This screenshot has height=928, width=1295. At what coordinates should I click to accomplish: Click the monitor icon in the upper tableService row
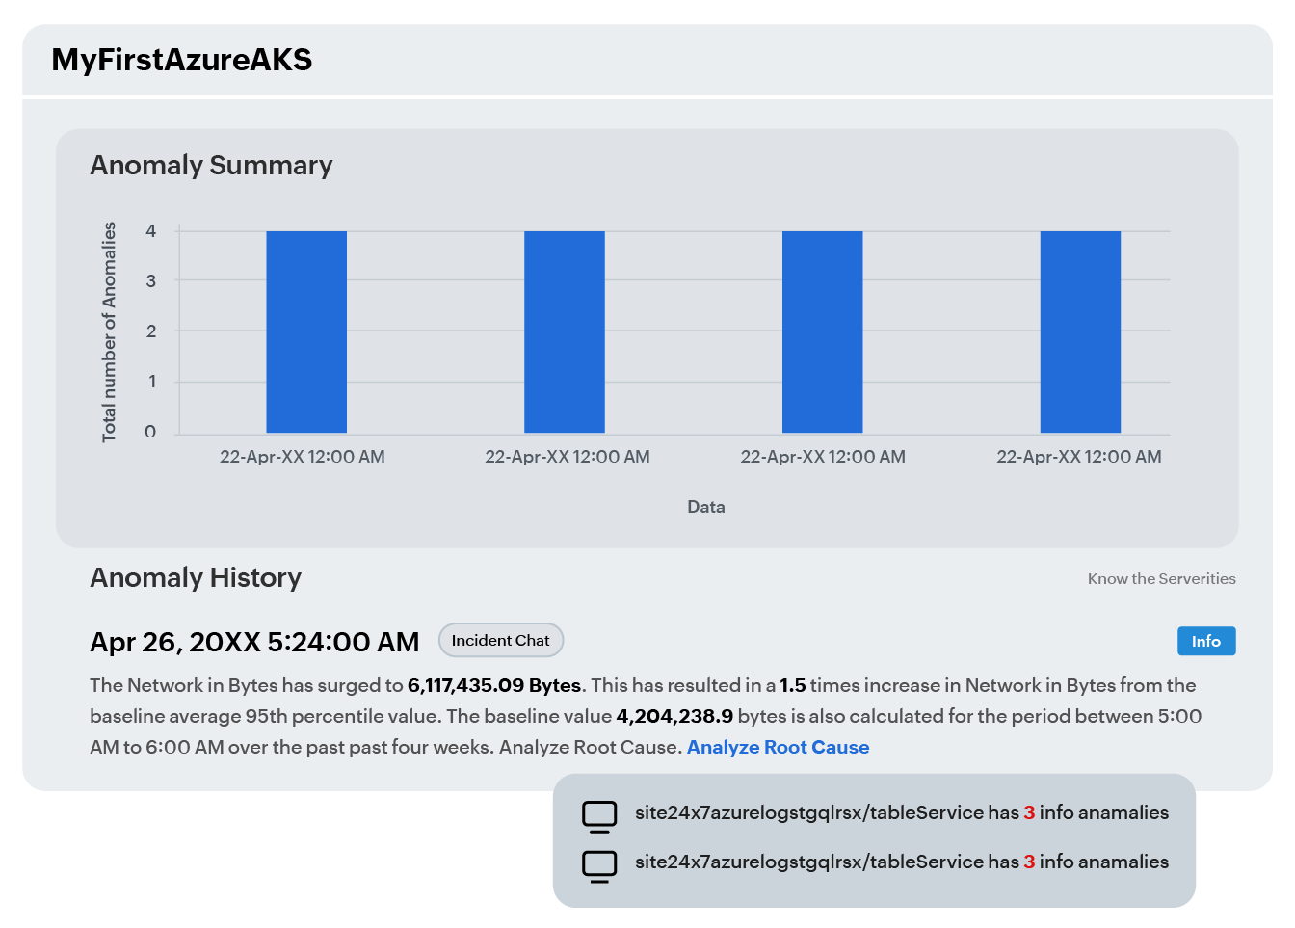(x=599, y=816)
